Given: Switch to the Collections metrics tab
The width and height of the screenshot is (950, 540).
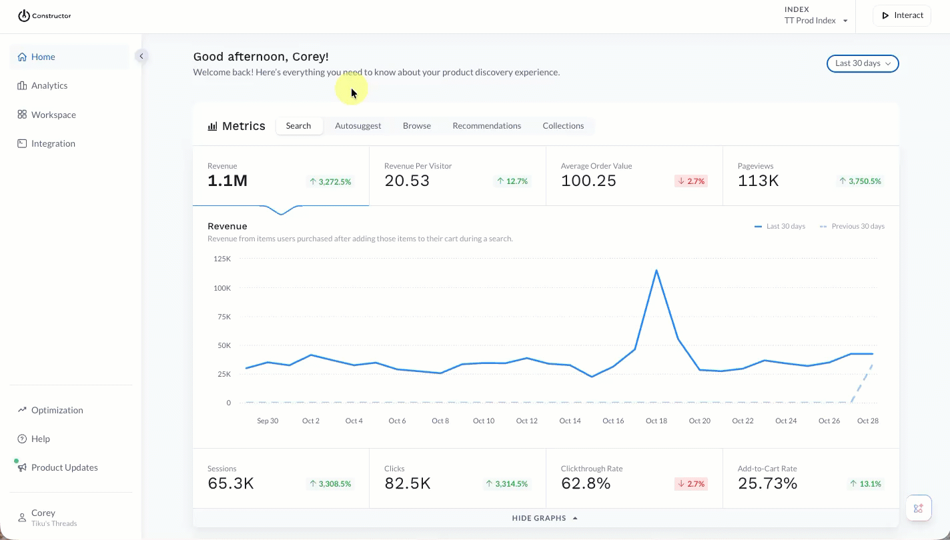Looking at the screenshot, I should (x=563, y=126).
